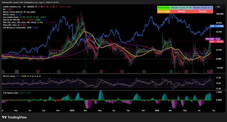Click the Overnight 5.63 price label

pos(213,39)
